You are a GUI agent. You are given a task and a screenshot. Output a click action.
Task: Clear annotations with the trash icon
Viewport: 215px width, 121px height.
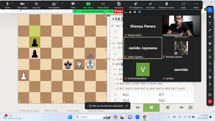pos(210,77)
